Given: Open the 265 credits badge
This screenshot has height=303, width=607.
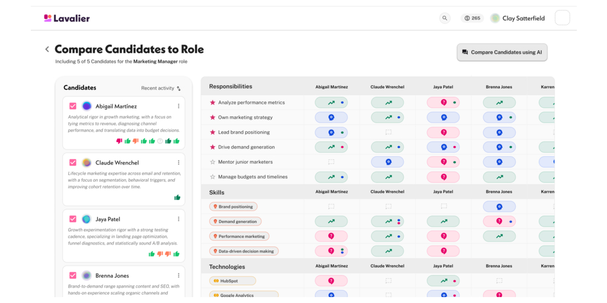Looking at the screenshot, I should [x=472, y=18].
